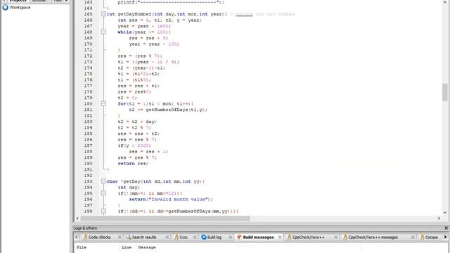This screenshot has height=253, width=450.
Task: Open the Cccc log tab
Action: [184, 238]
